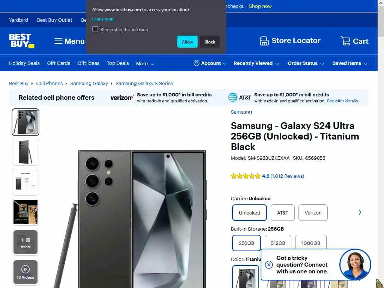Open the hamburger Menu icon
The height and width of the screenshot is (288, 384).
pos(58,41)
